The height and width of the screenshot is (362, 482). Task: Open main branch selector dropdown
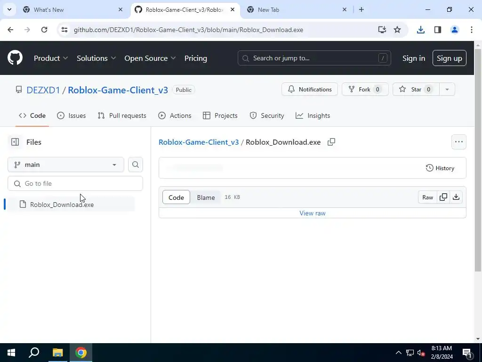pyautogui.click(x=66, y=165)
